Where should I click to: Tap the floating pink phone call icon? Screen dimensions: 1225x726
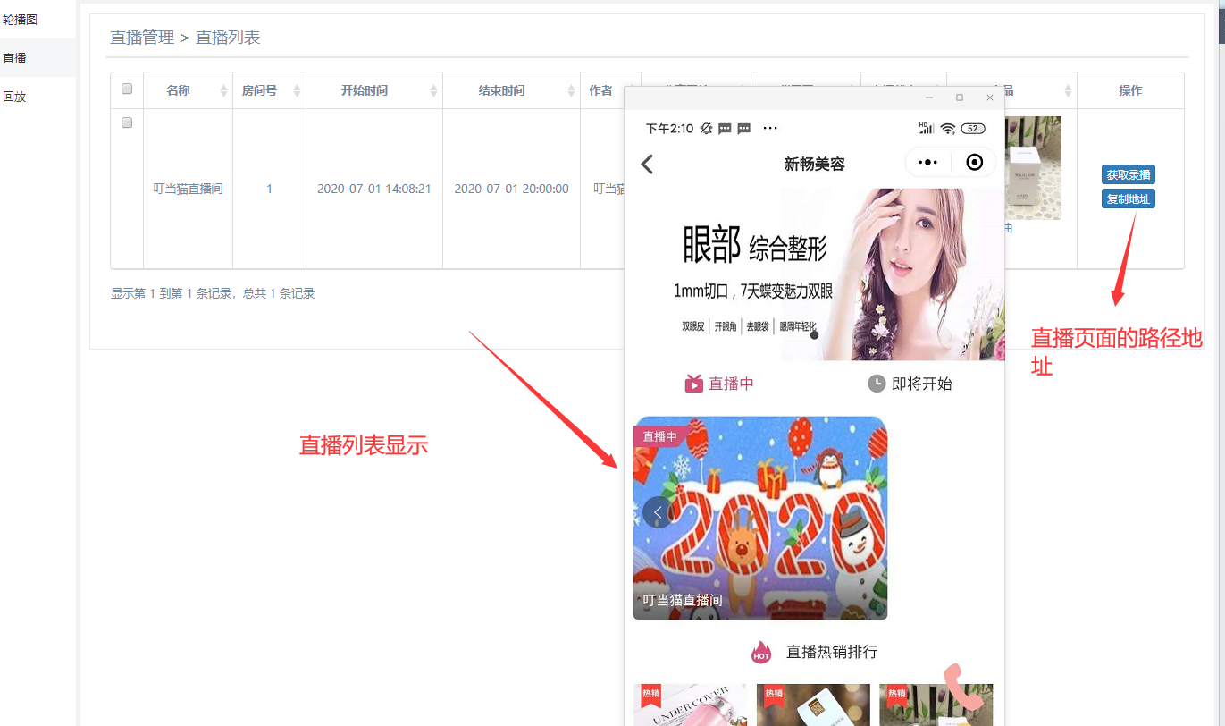tap(965, 686)
